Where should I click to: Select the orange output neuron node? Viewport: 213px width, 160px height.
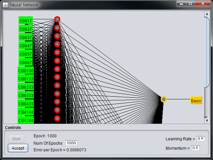(164, 99)
